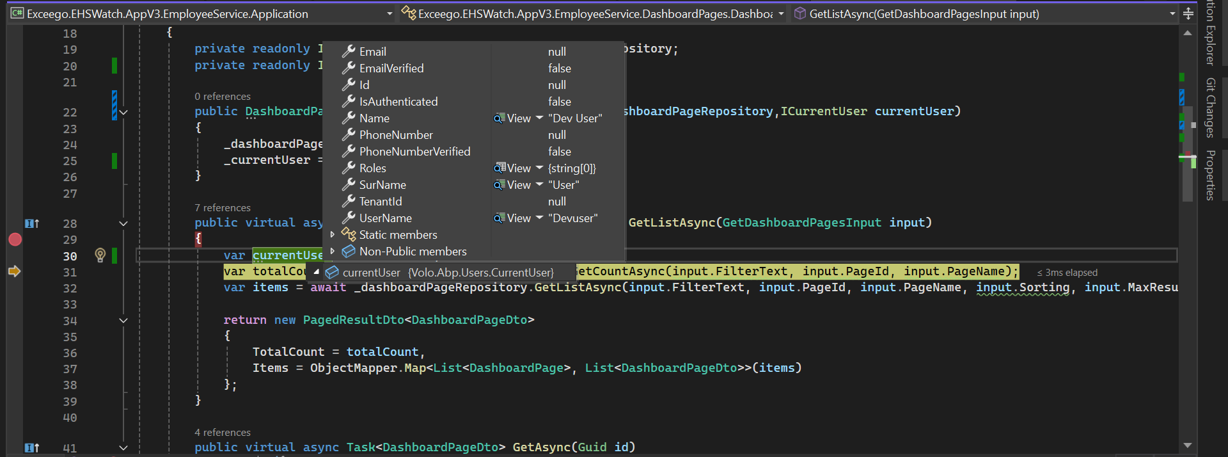Open the GetListAsync member navigation dropdown

(x=1172, y=13)
